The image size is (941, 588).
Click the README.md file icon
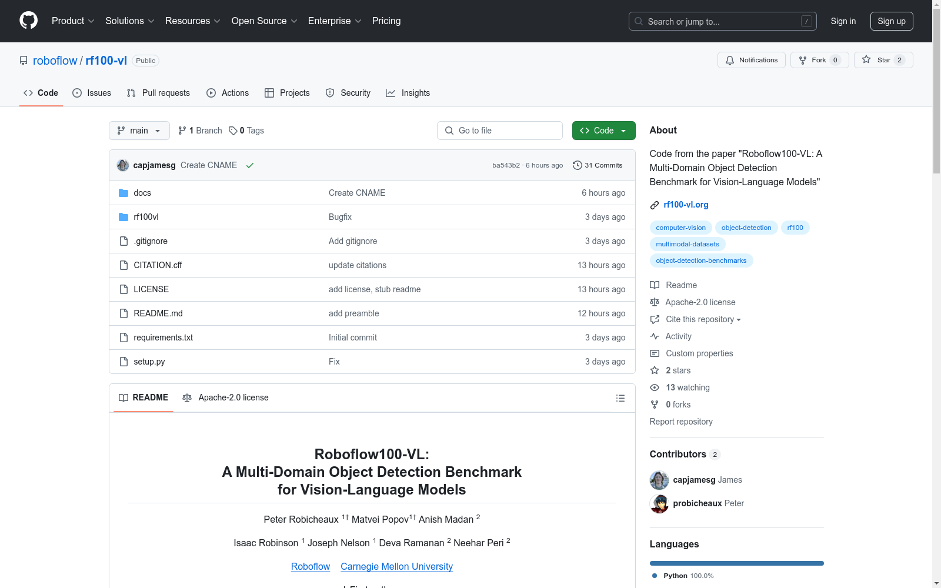pyautogui.click(x=124, y=313)
